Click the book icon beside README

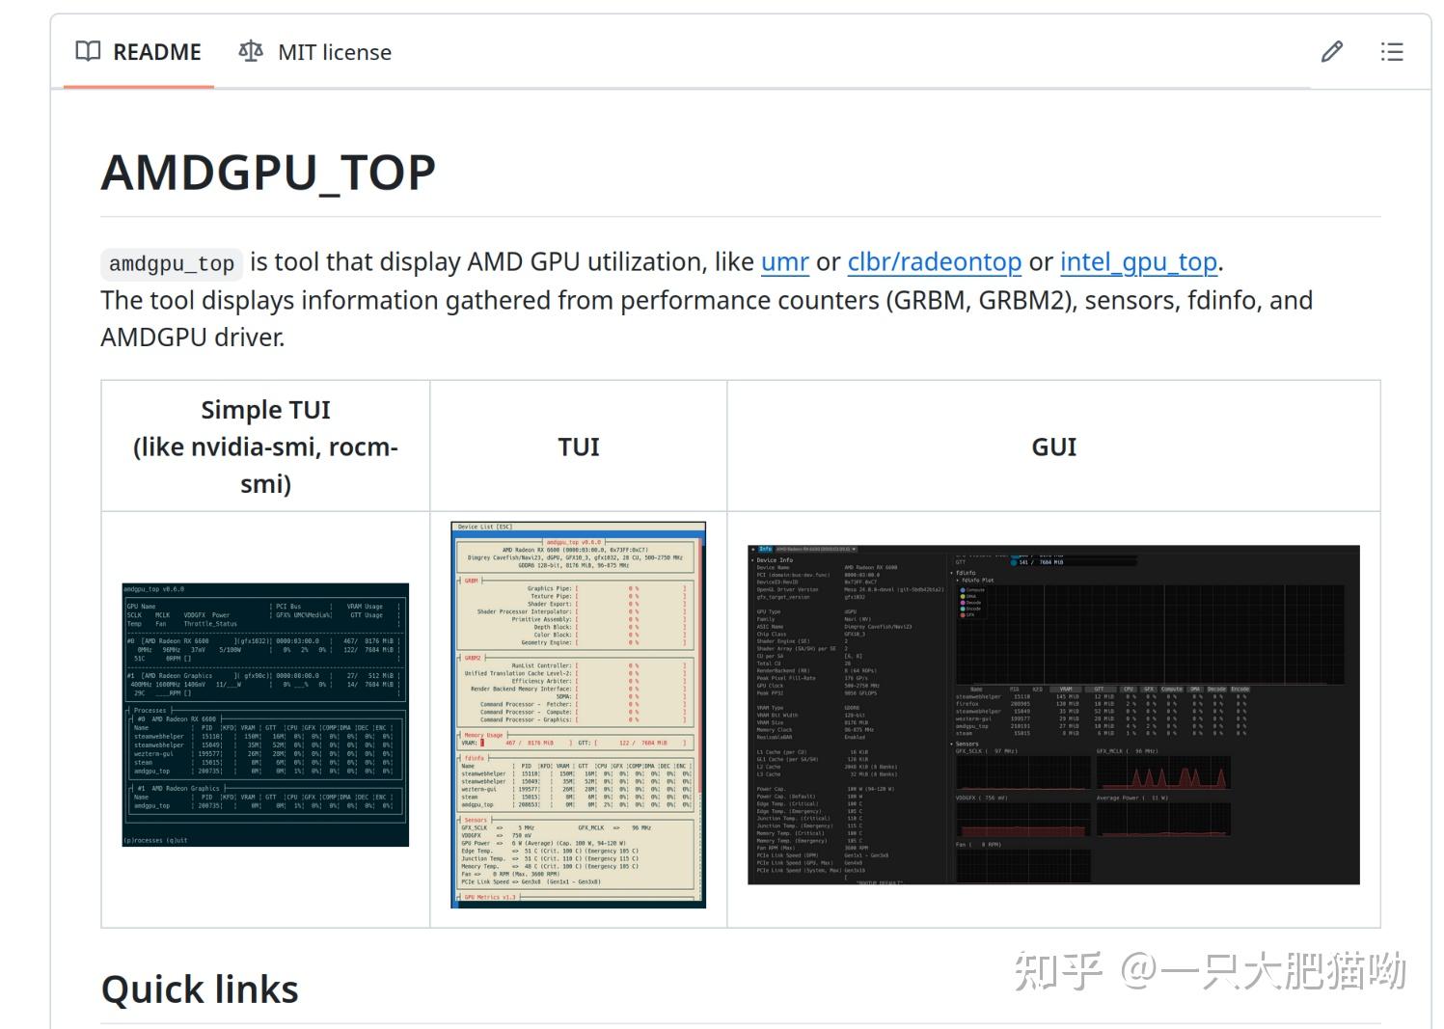pyautogui.click(x=86, y=51)
